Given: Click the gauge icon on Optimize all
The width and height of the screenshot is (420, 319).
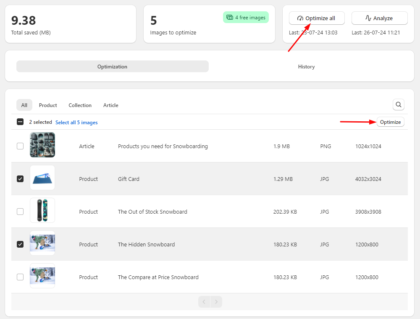Looking at the screenshot, I should point(300,18).
